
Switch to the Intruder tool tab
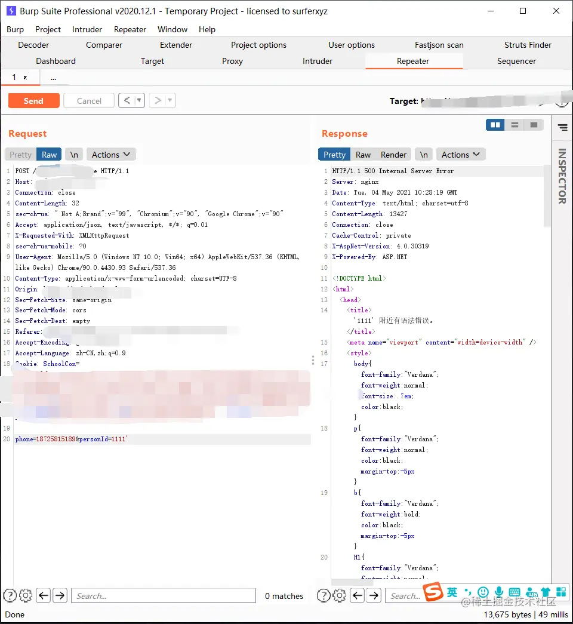[x=318, y=61]
